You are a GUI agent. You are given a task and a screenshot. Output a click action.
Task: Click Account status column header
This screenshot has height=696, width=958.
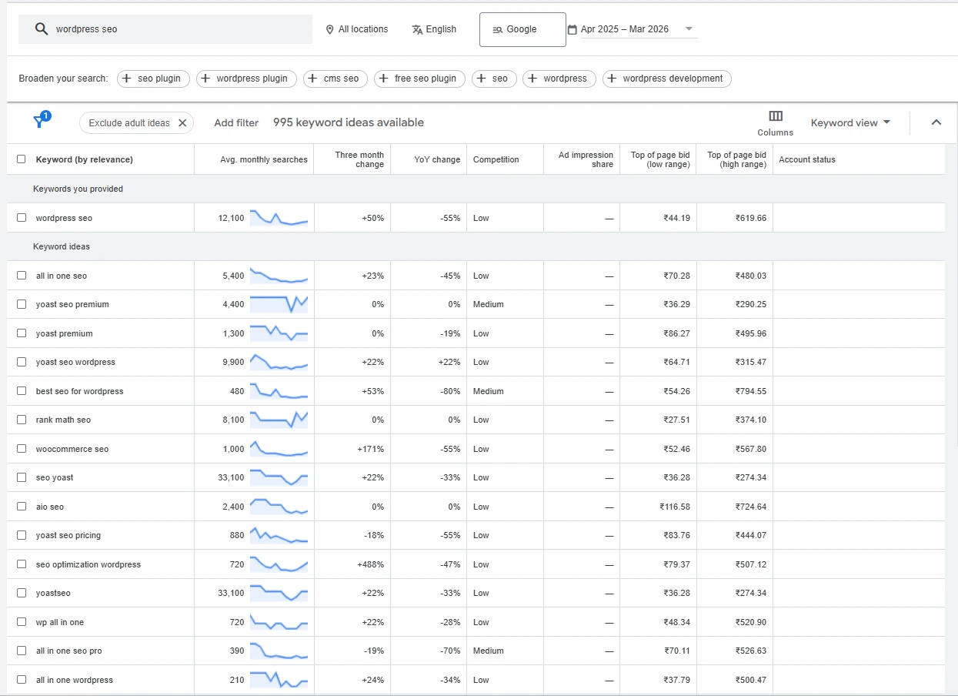pos(807,159)
